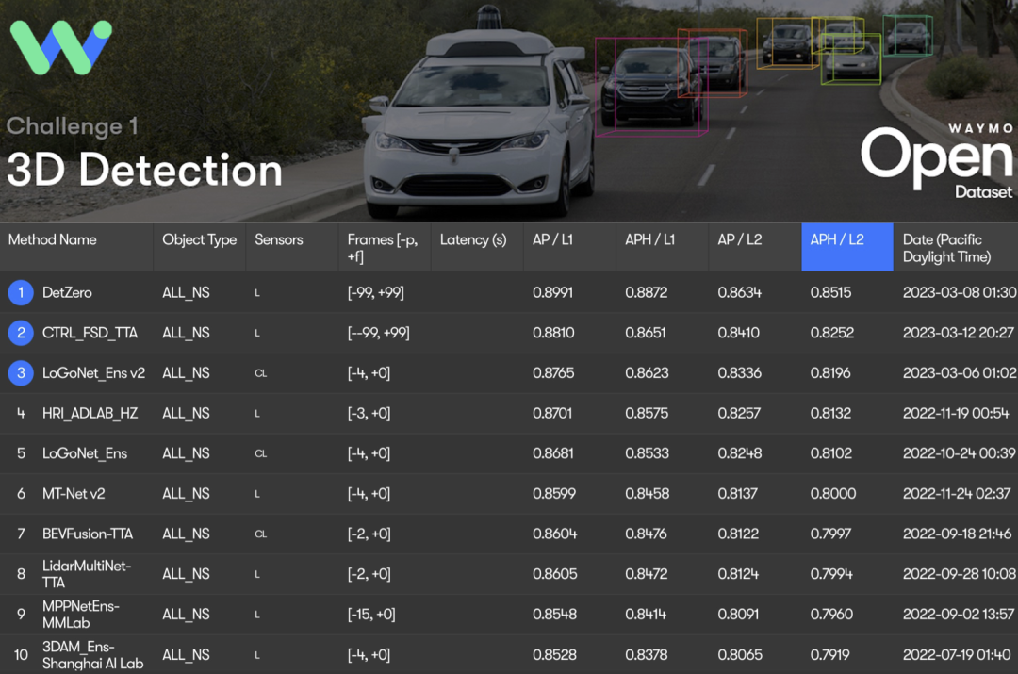Select the HRI_ADLAB_HZ method row
The height and width of the screenshot is (674, 1018).
(90, 413)
